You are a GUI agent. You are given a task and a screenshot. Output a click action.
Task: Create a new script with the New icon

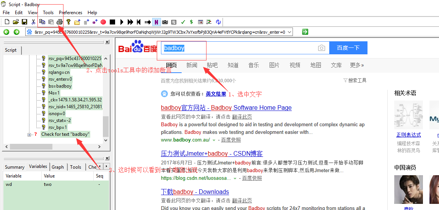coord(7,22)
